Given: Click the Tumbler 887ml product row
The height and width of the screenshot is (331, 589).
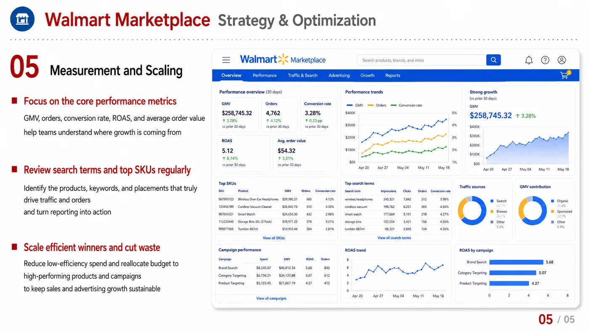Looking at the screenshot, I should click(276, 229).
